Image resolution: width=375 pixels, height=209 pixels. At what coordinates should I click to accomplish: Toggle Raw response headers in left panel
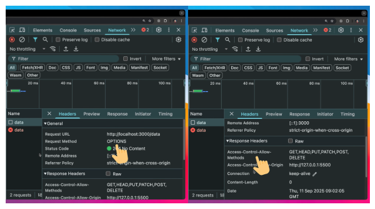point(108,174)
